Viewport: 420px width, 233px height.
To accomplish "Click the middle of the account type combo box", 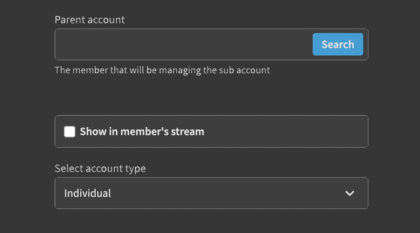I will (x=211, y=193).
